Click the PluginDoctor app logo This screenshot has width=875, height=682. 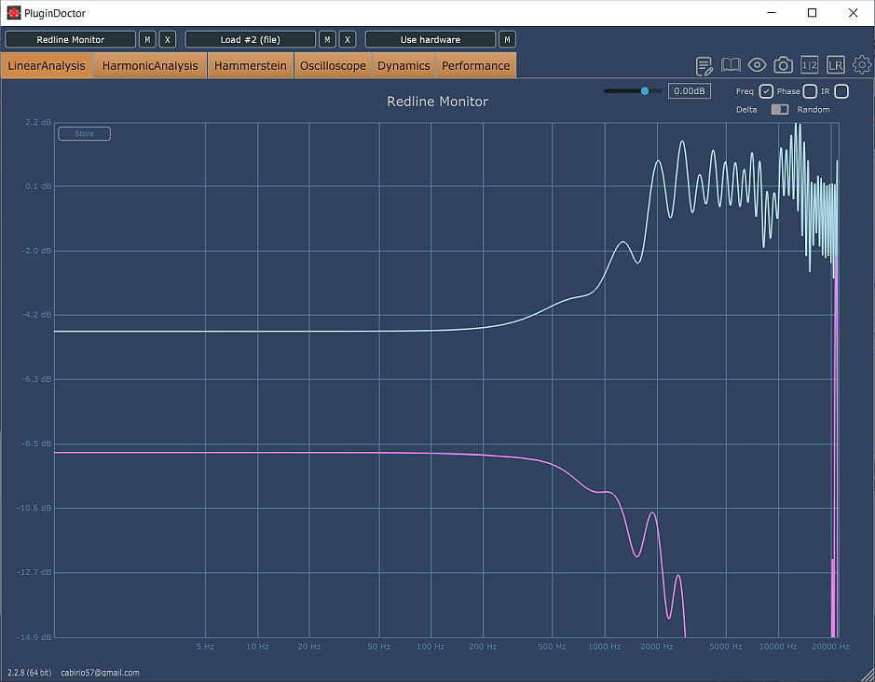(13, 12)
